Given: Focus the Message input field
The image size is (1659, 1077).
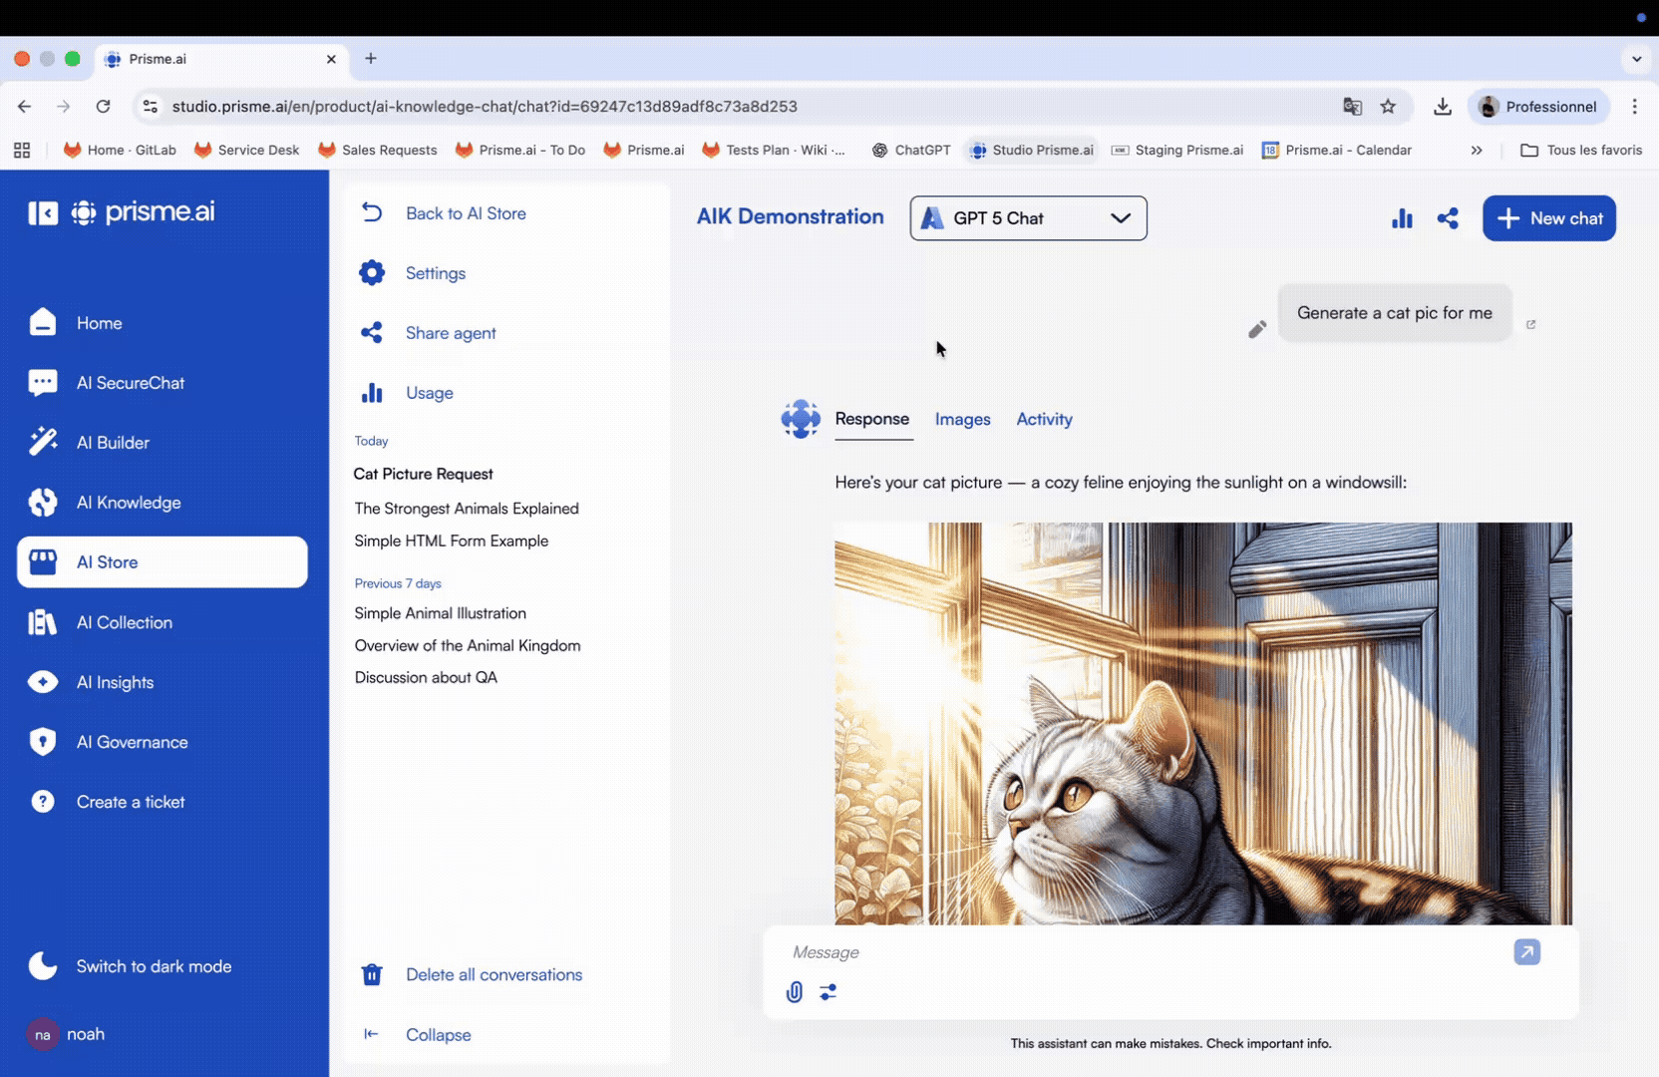Looking at the screenshot, I should (x=1147, y=952).
